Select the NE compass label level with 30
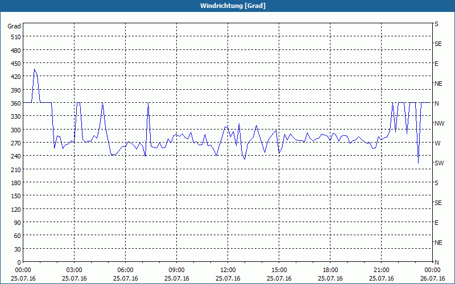The height and width of the screenshot is (284, 455). [x=439, y=243]
